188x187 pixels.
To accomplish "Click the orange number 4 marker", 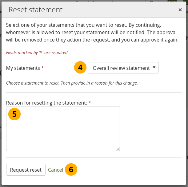I will [x=80, y=68].
